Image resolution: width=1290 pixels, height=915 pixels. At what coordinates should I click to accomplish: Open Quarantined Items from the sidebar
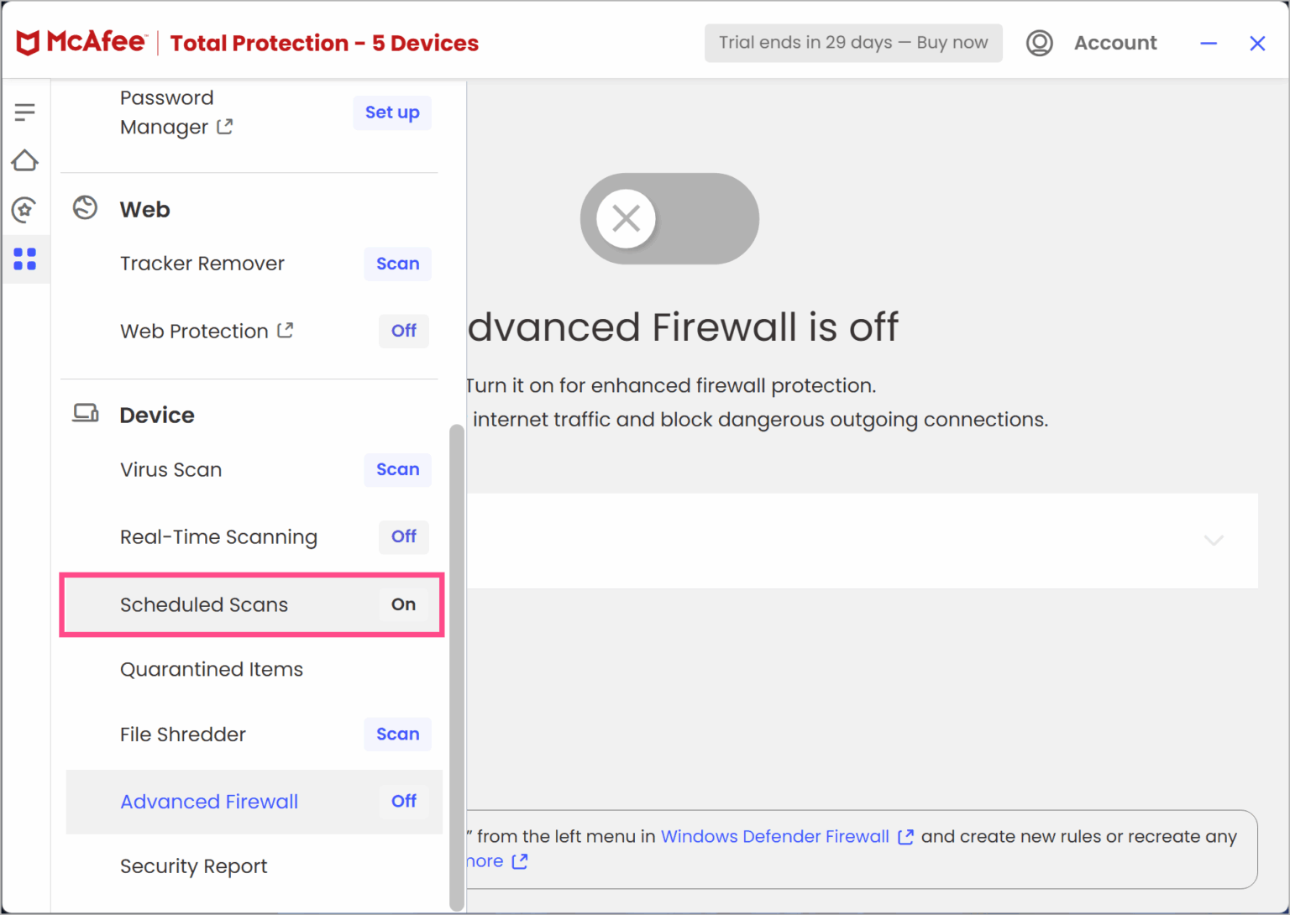(x=212, y=669)
